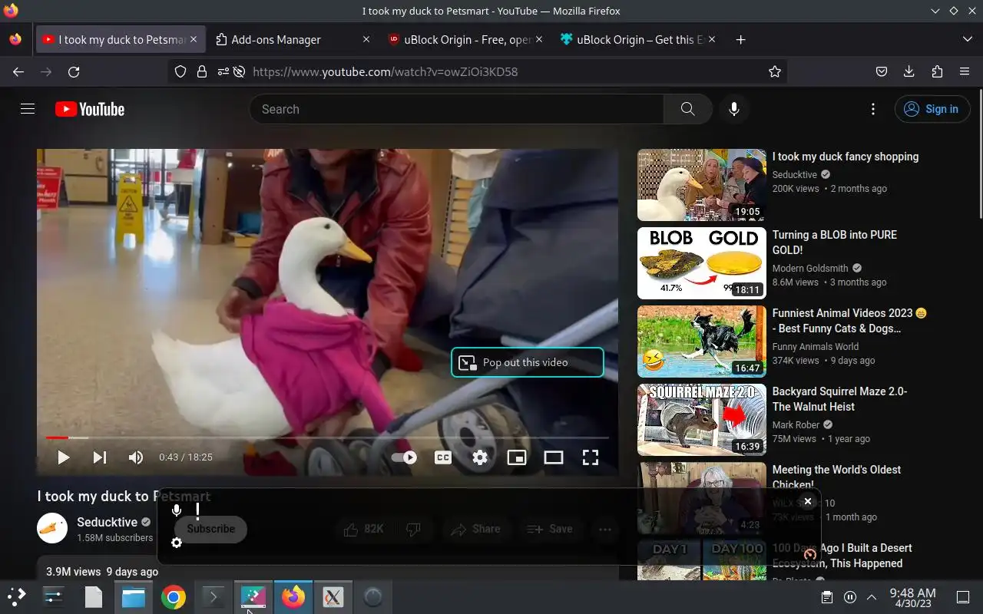
Task: Pop out this video
Action: 528,362
